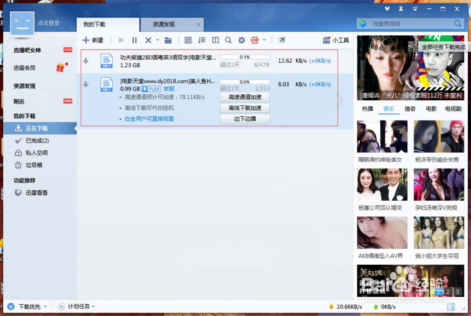Expand the delete options dropdown arrow
The image size is (471, 316).
coord(157,40)
